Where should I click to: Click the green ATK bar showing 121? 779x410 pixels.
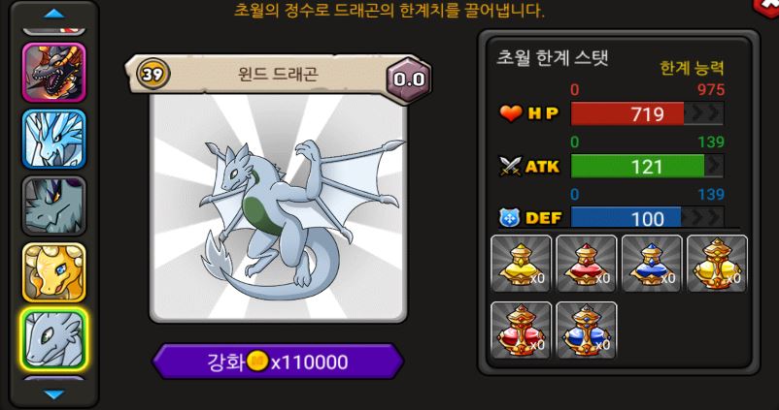[647, 166]
